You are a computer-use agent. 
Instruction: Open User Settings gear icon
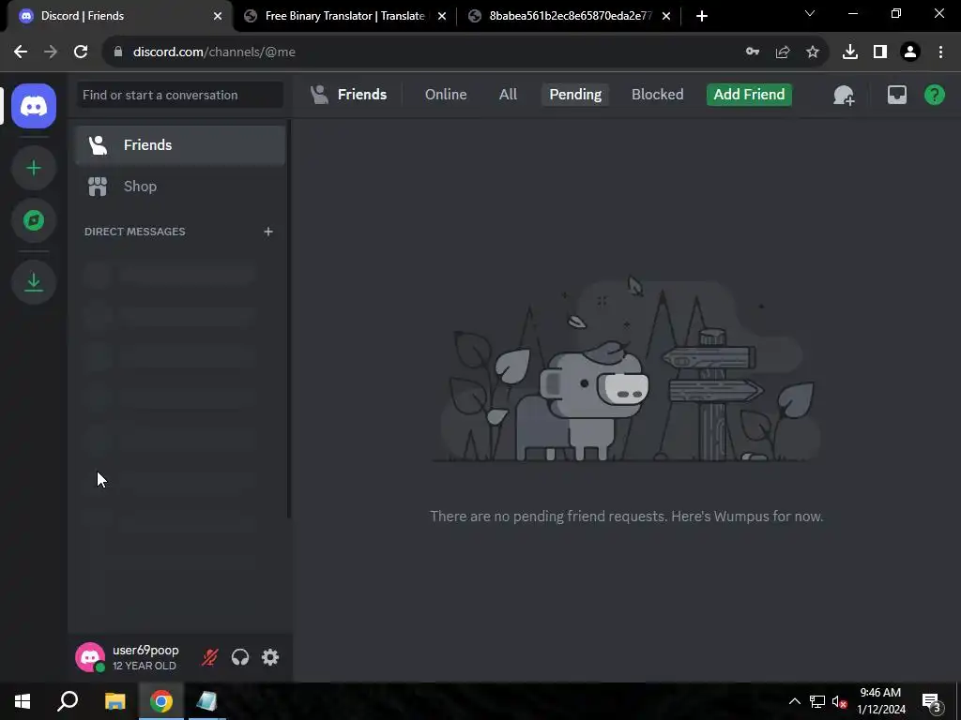pyautogui.click(x=270, y=657)
